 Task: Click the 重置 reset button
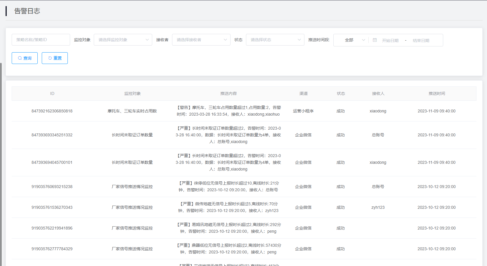tap(55, 58)
